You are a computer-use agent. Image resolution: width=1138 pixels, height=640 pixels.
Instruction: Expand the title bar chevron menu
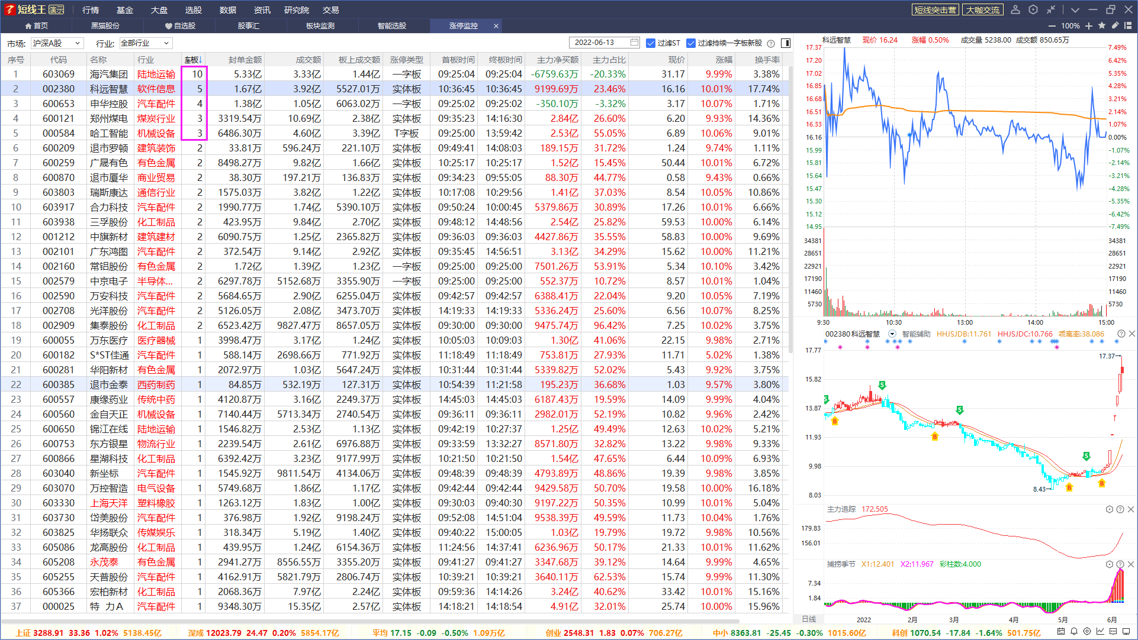[1075, 9]
